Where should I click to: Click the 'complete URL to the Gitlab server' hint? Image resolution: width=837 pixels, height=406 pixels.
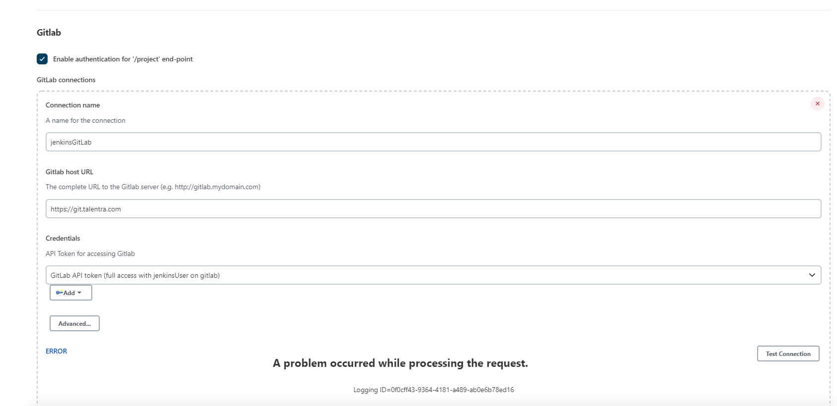click(153, 187)
